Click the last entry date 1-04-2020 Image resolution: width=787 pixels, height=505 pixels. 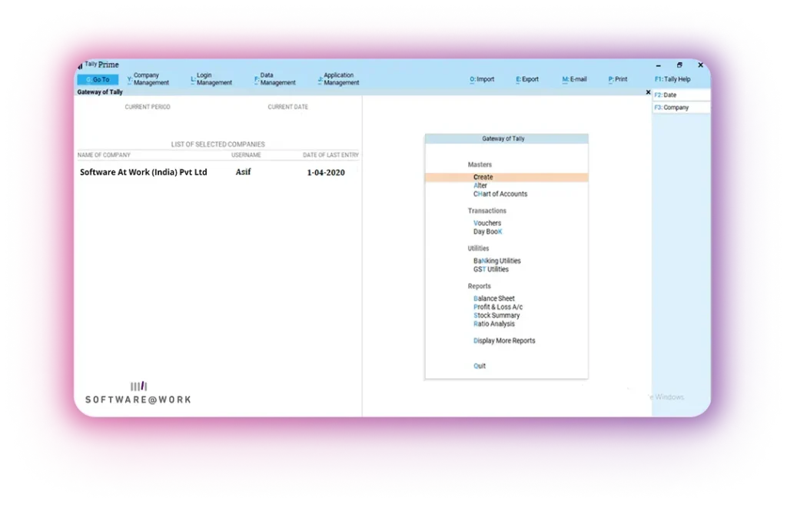coord(326,173)
